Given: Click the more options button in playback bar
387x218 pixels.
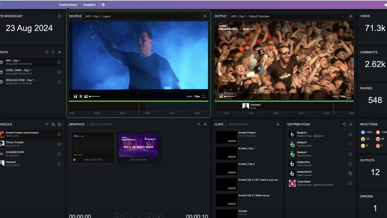Looking at the screenshot, I should coord(127,216).
